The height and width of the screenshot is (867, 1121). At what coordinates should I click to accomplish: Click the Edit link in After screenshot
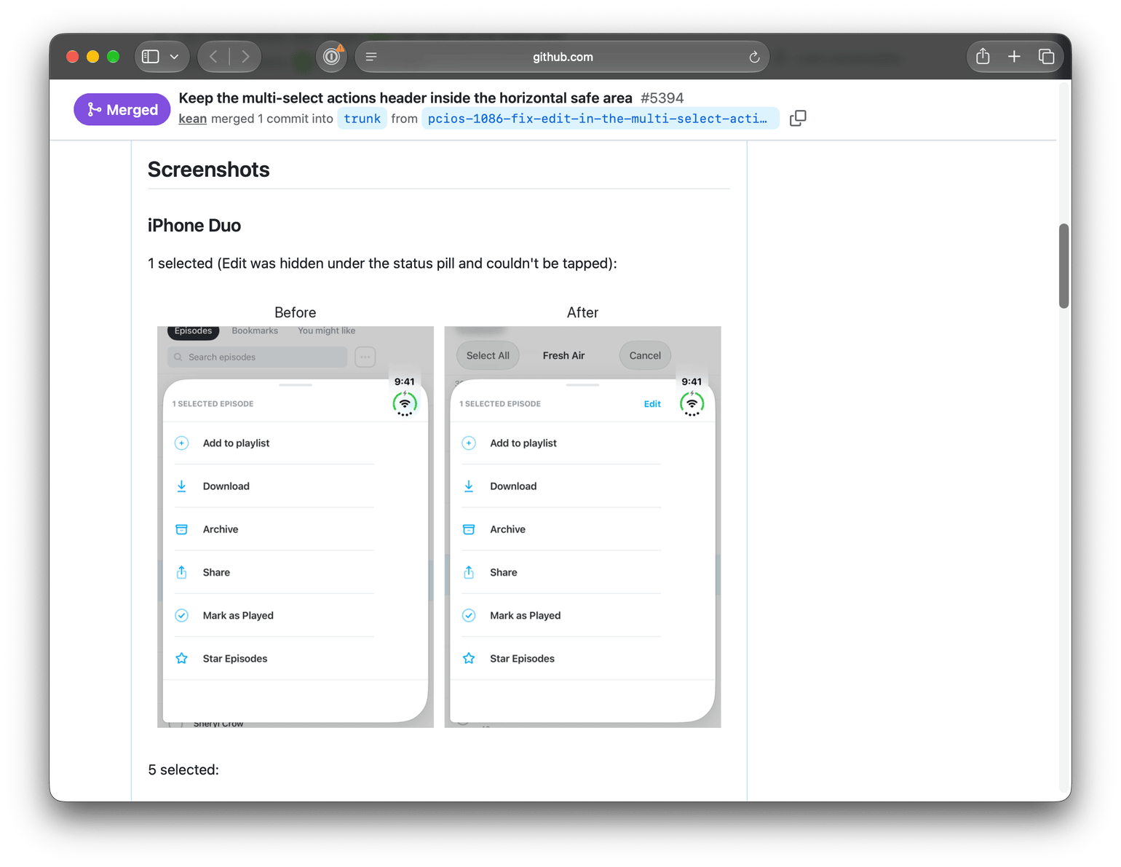pyautogui.click(x=652, y=404)
